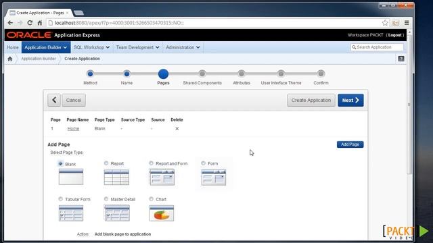Click the Report page type thumbnail

(116, 177)
